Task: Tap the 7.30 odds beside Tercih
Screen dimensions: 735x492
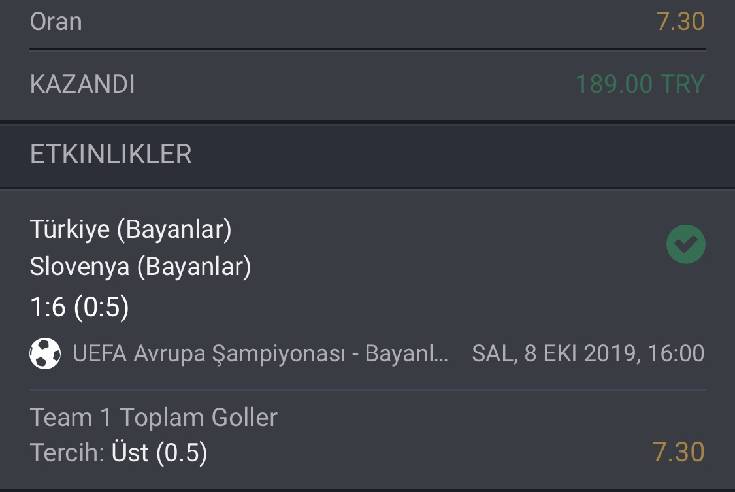Action: (678, 452)
